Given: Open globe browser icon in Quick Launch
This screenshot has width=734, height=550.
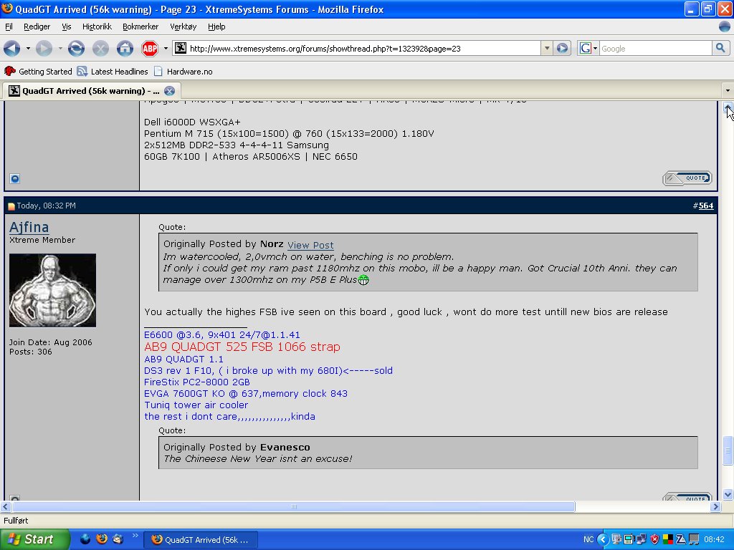Looking at the screenshot, I should coord(85,539).
